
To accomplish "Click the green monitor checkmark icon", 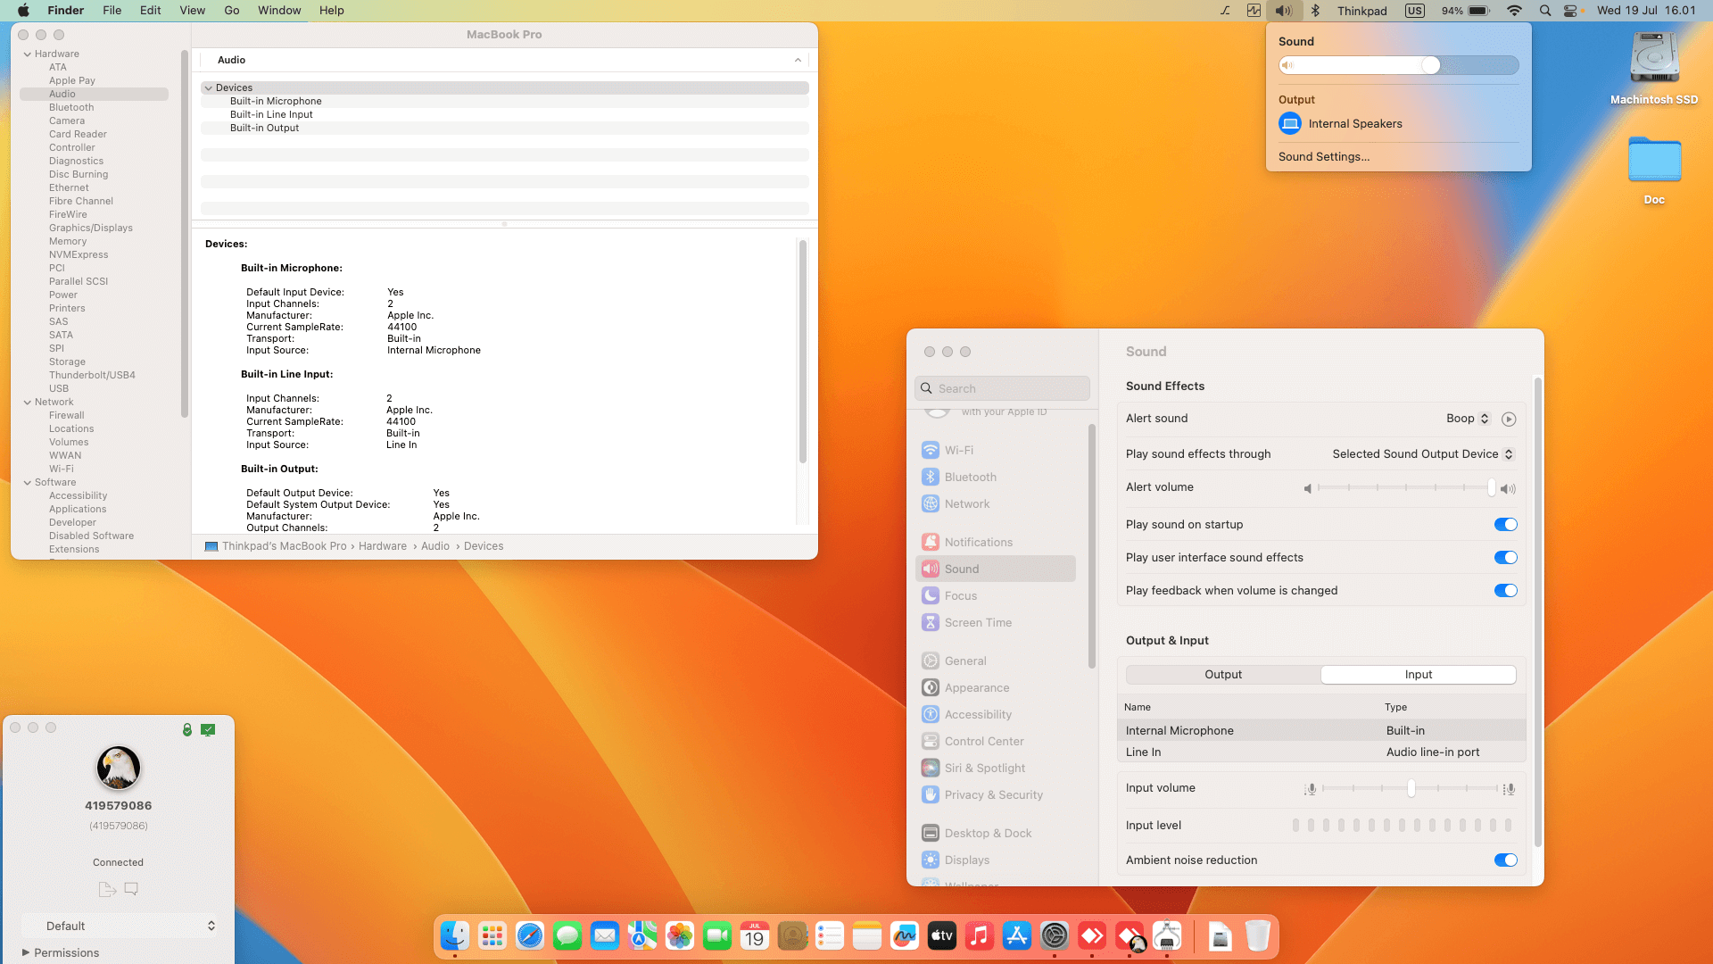I will 208,729.
